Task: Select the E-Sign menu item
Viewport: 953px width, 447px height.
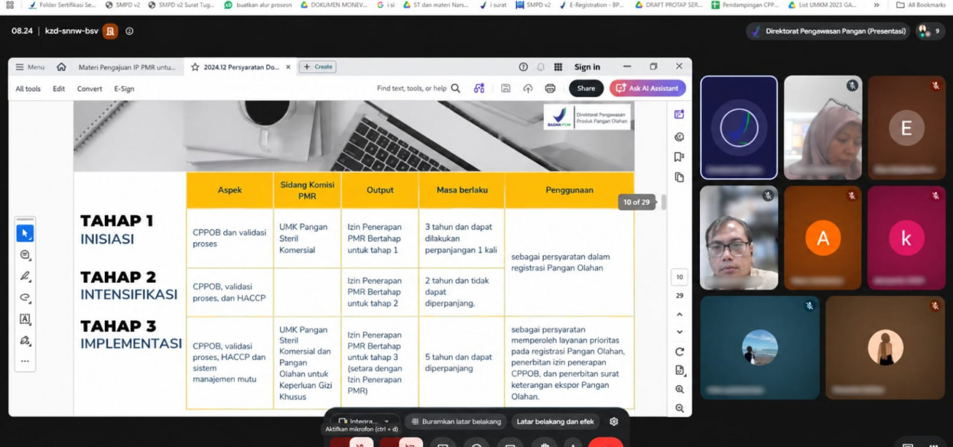Action: [124, 89]
